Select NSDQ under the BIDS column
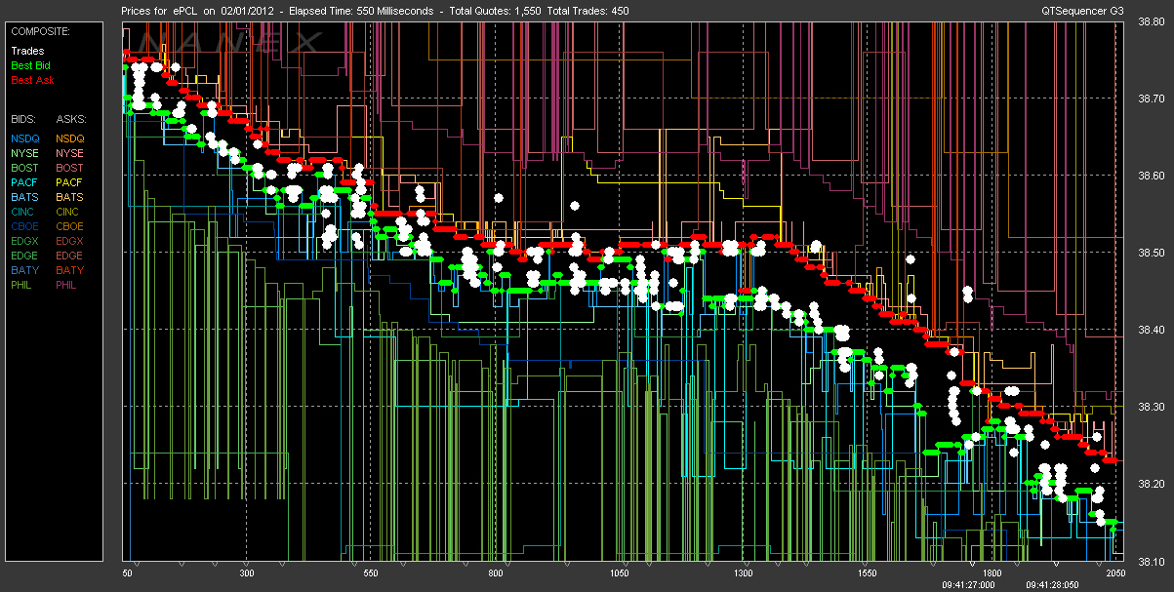 (24, 138)
